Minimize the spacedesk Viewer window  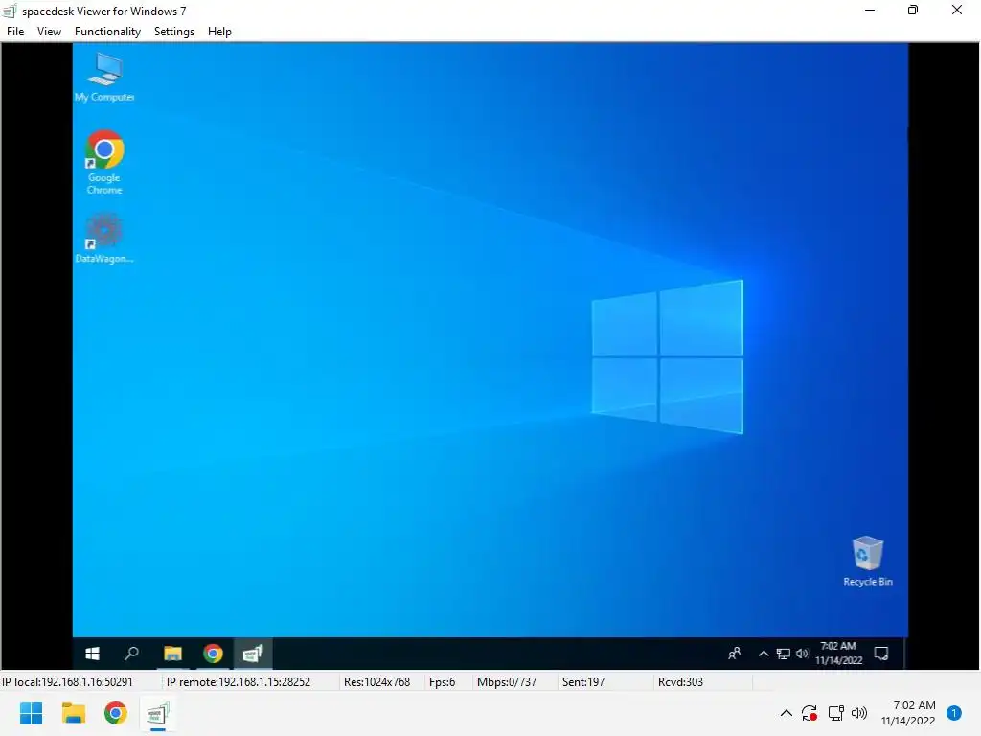tap(870, 11)
